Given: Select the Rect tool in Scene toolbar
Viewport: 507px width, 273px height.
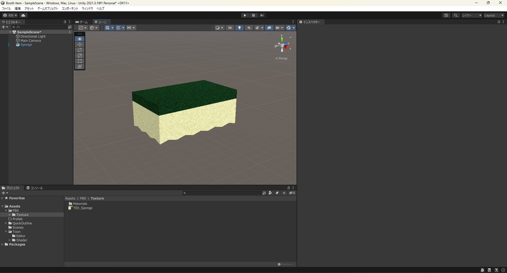Looking at the screenshot, I should [80, 61].
